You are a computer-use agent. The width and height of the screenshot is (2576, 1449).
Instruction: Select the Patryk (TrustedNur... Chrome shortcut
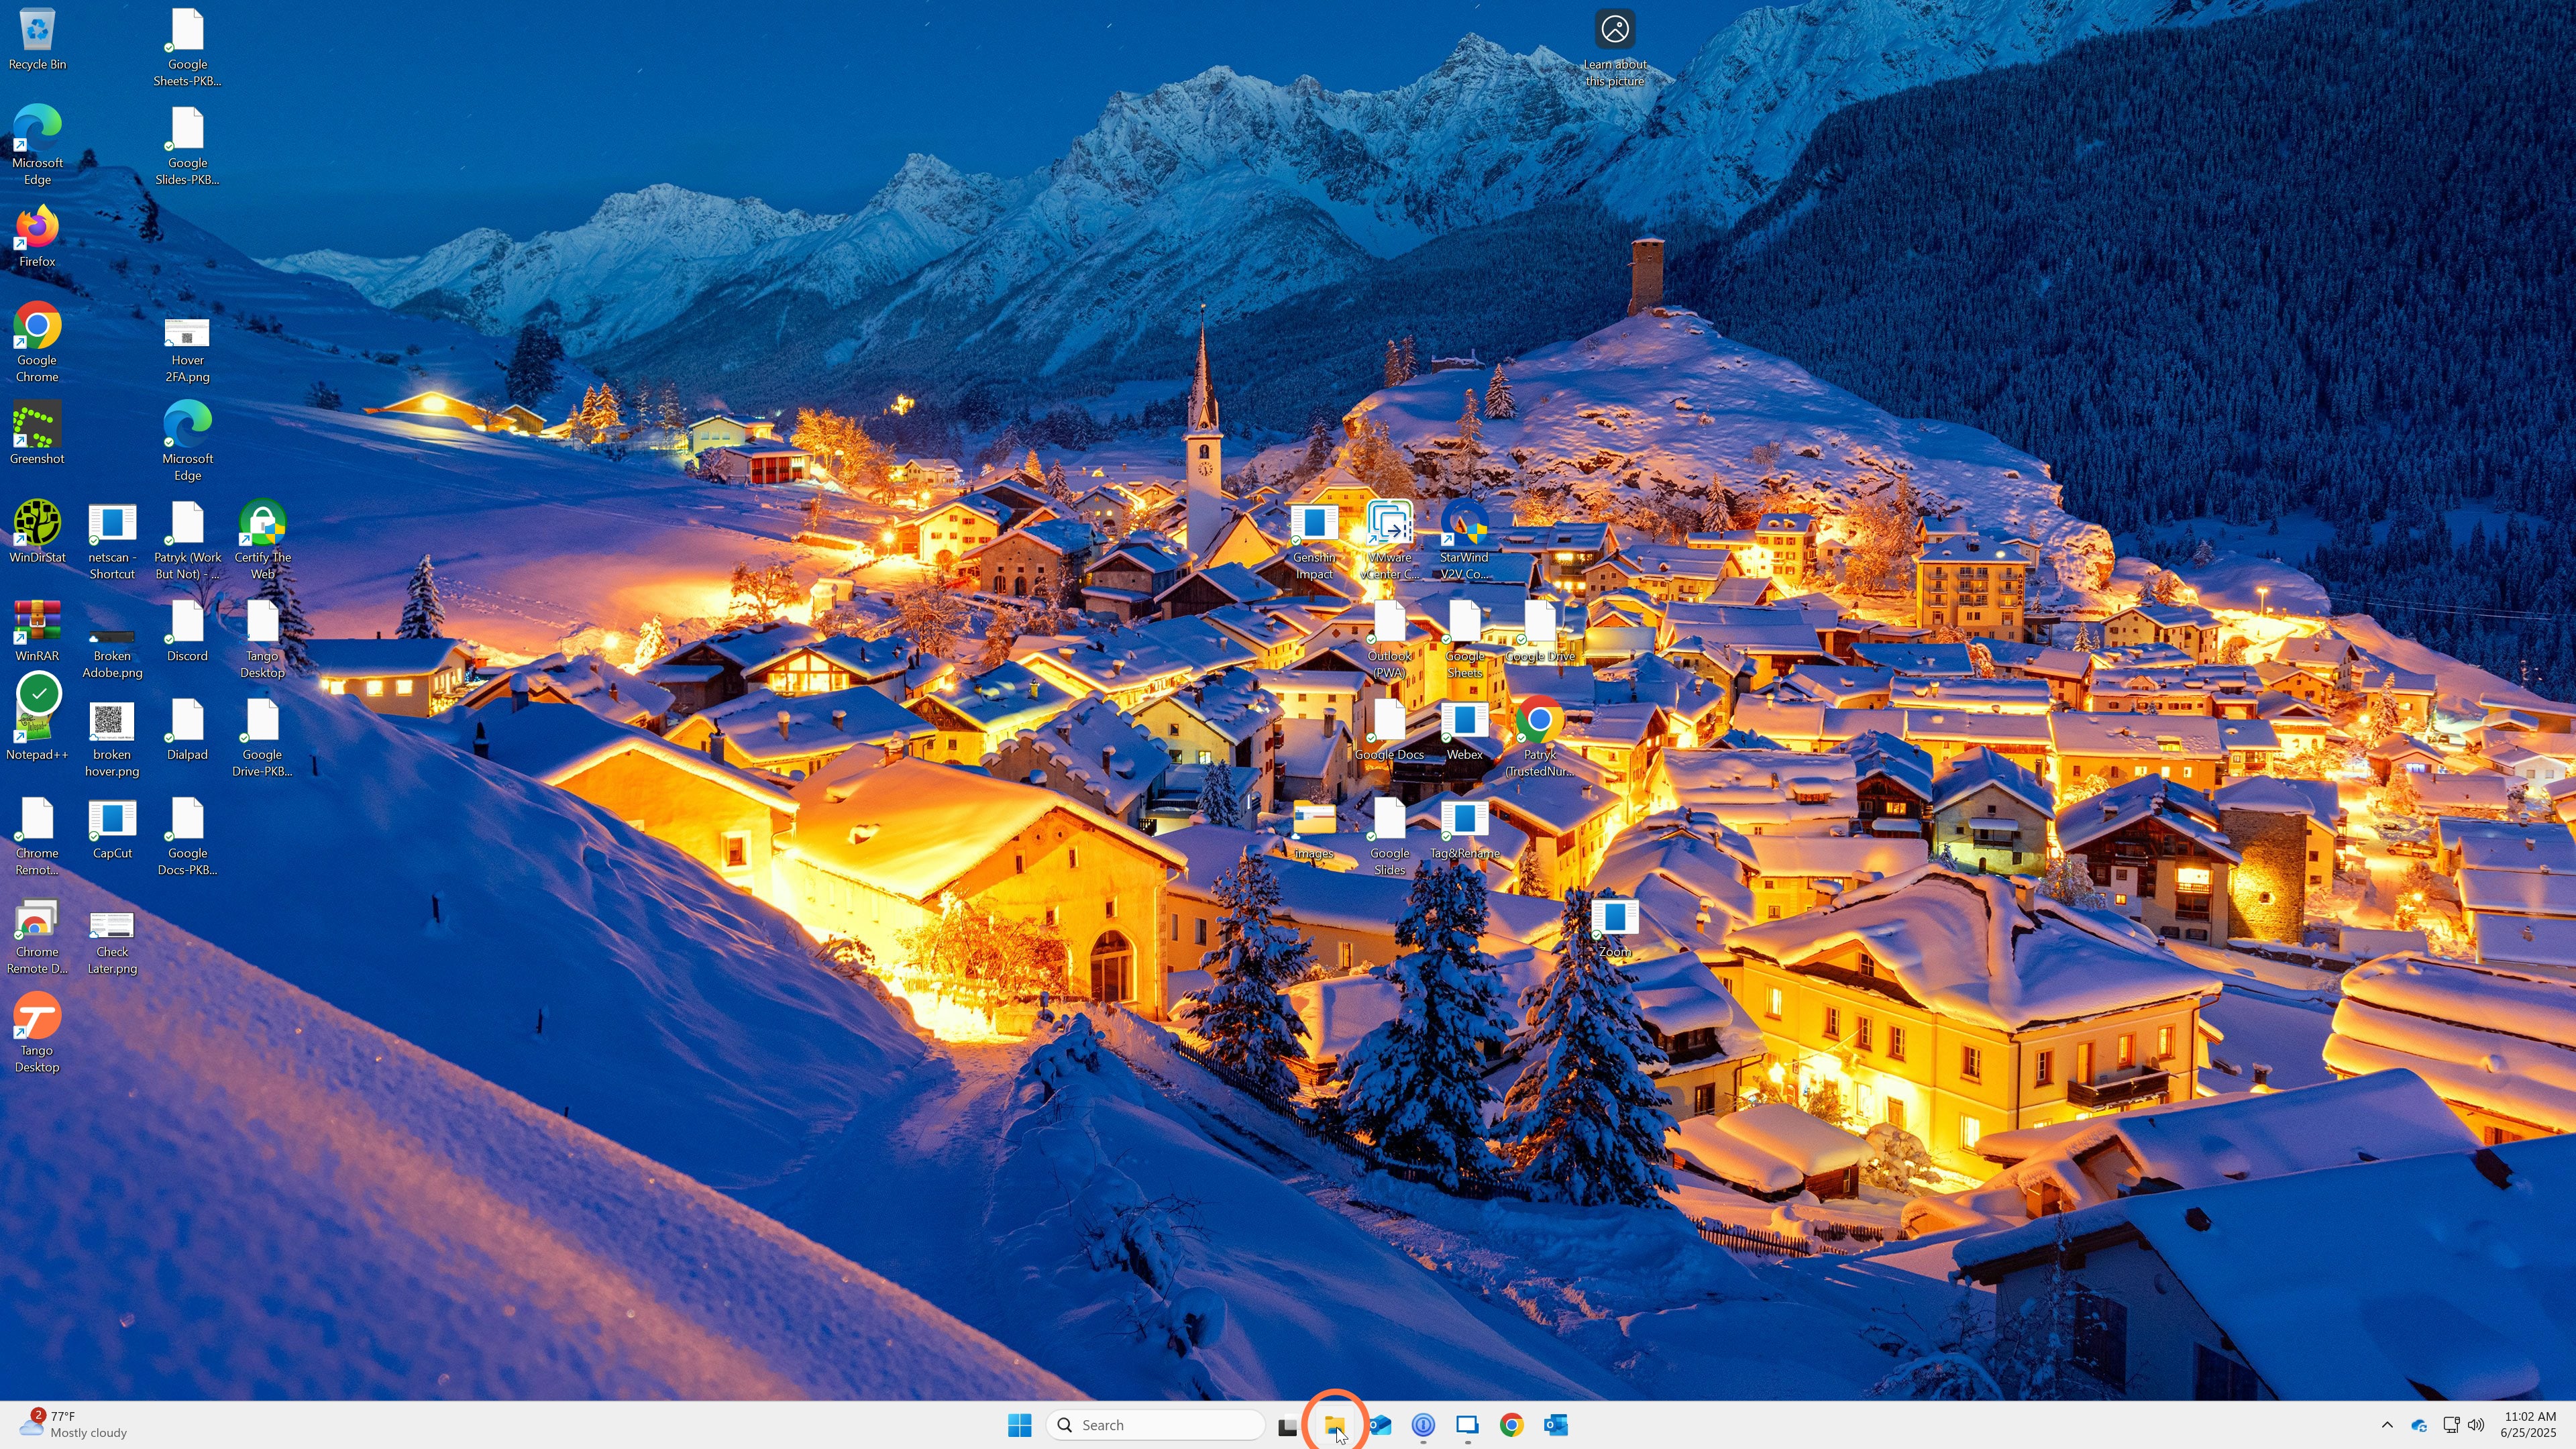[x=1539, y=737]
